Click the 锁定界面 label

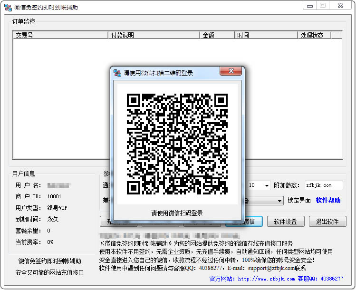coord(299,200)
